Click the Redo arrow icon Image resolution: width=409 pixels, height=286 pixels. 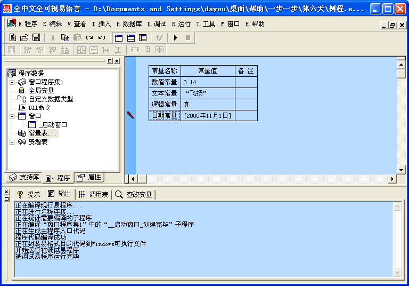[x=89, y=38]
